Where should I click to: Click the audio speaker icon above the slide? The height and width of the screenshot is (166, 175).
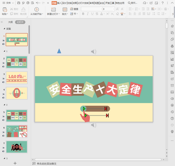coord(94,51)
